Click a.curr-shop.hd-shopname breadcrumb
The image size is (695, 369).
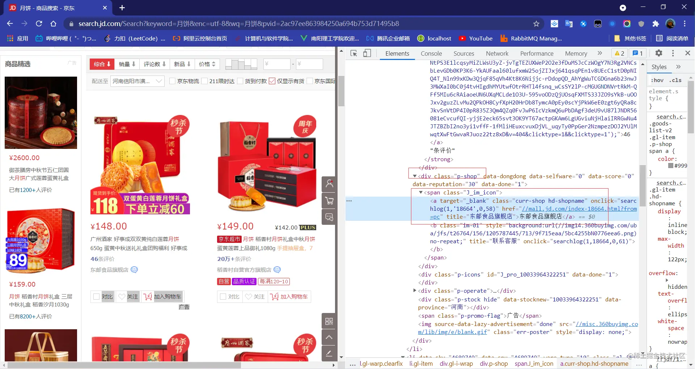tap(594, 364)
